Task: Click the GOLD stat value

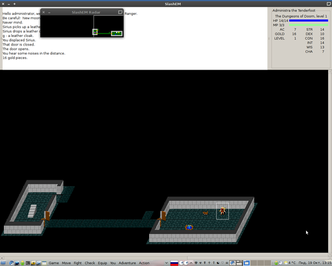Action: pyautogui.click(x=294, y=34)
